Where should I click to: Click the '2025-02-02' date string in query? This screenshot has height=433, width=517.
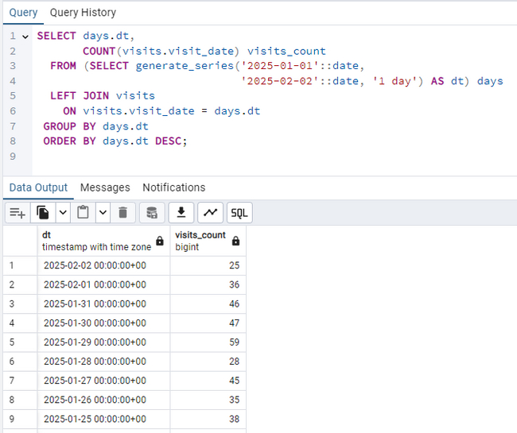click(280, 81)
